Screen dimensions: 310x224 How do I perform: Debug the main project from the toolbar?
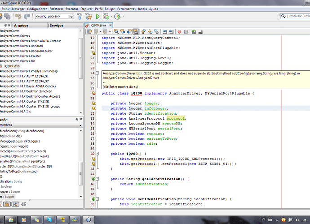coord(106,17)
